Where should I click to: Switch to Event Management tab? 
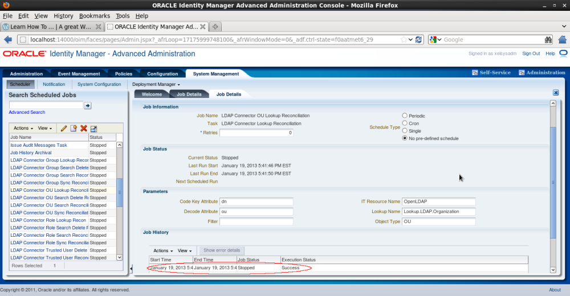click(79, 74)
